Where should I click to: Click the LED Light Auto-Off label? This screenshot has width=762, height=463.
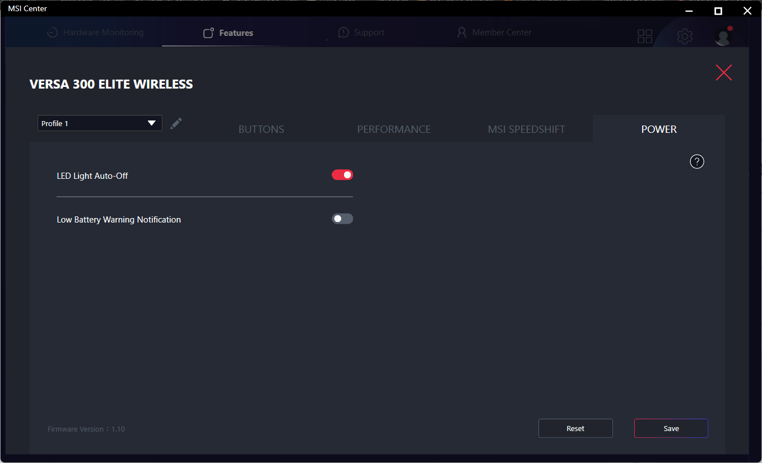[x=92, y=176]
